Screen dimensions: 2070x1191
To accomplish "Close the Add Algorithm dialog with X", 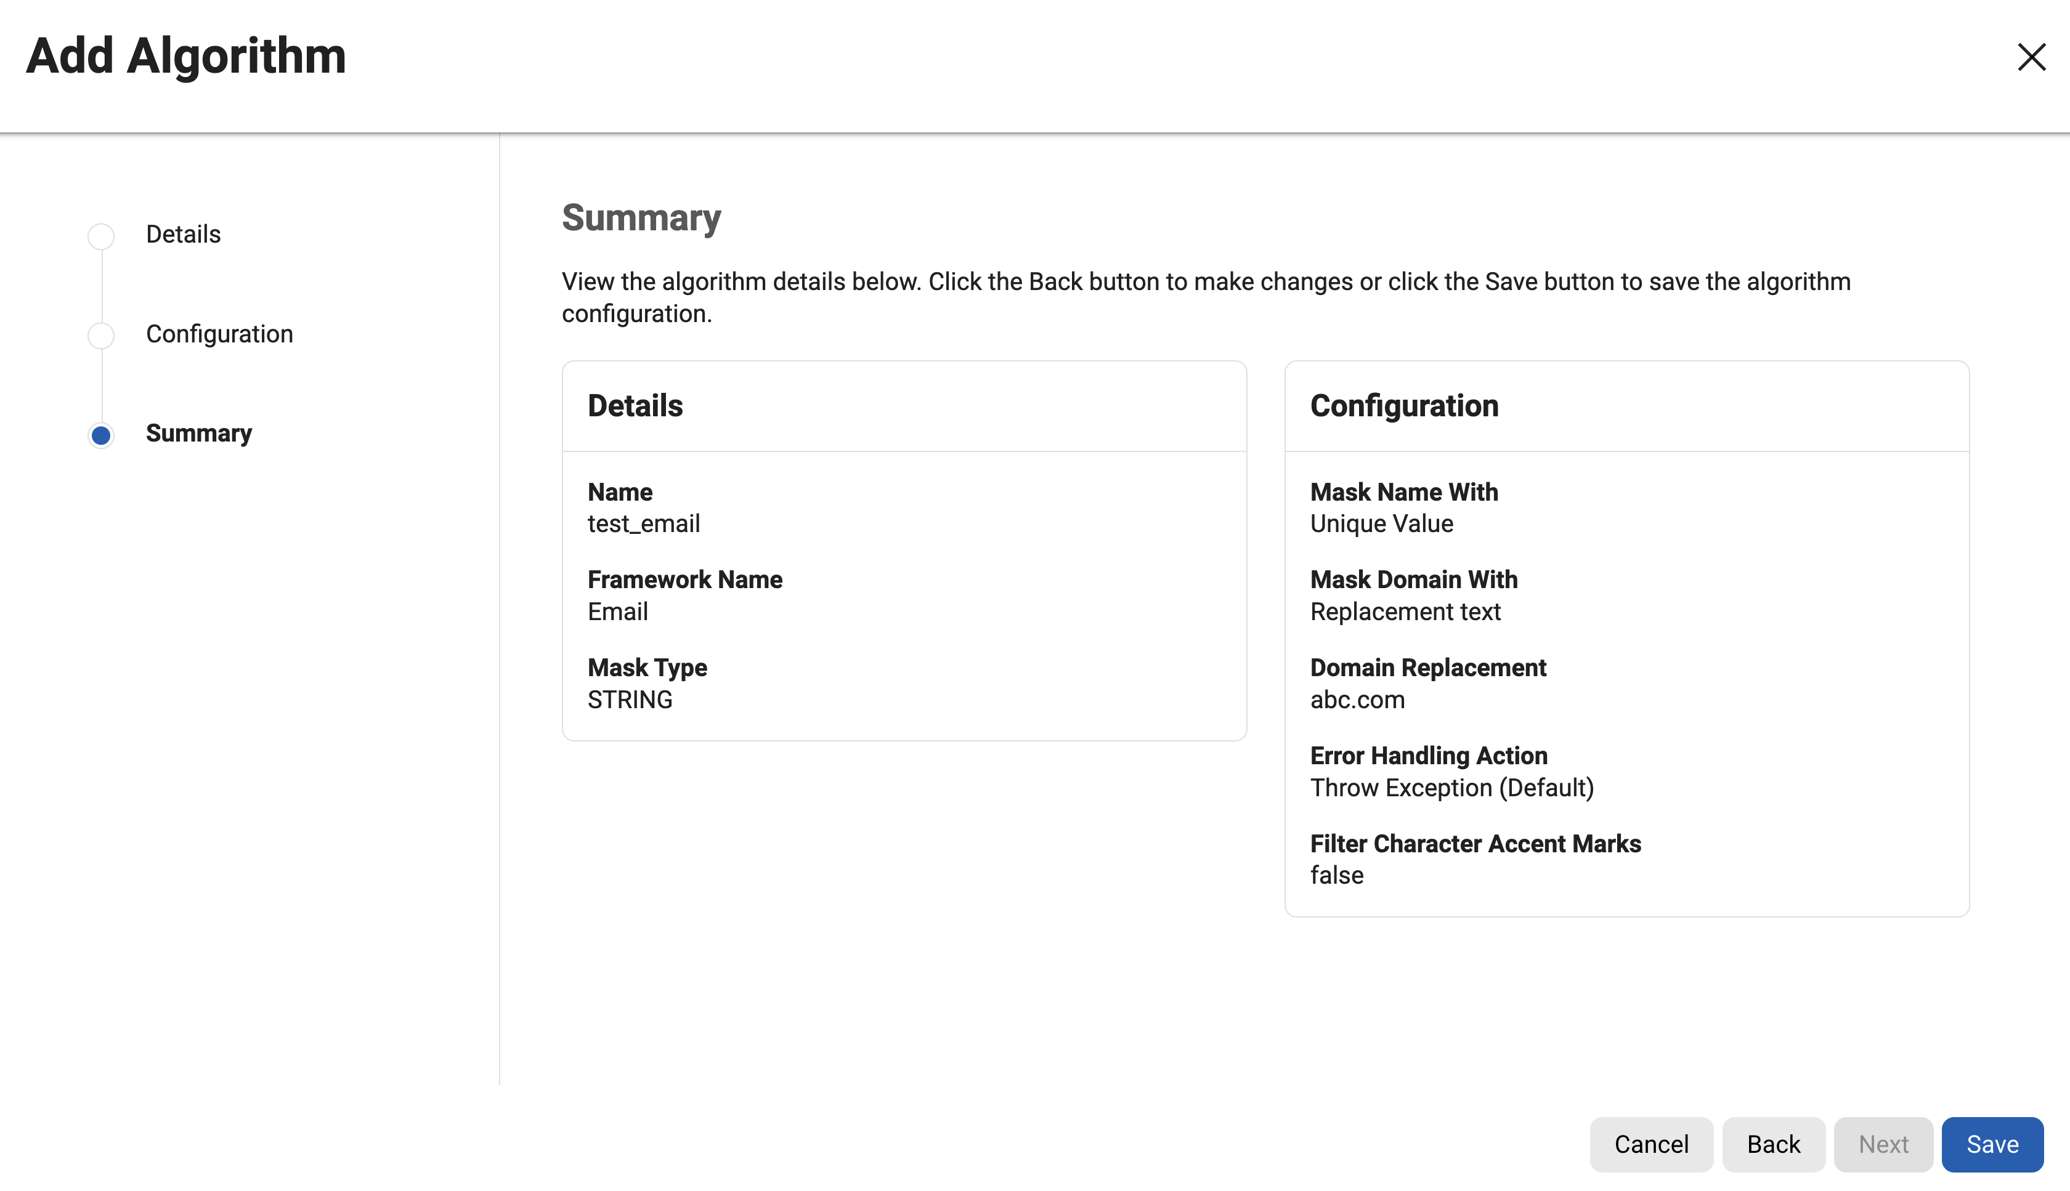I will tap(2031, 57).
